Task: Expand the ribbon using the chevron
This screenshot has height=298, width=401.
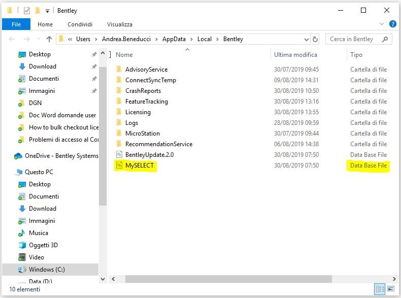Action: pos(382,24)
